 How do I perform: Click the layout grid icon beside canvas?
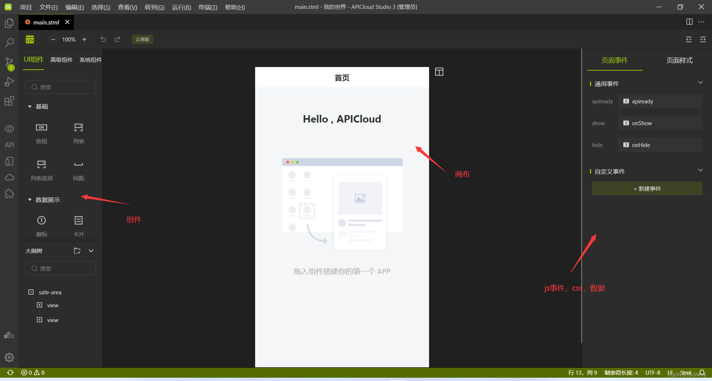(x=439, y=72)
